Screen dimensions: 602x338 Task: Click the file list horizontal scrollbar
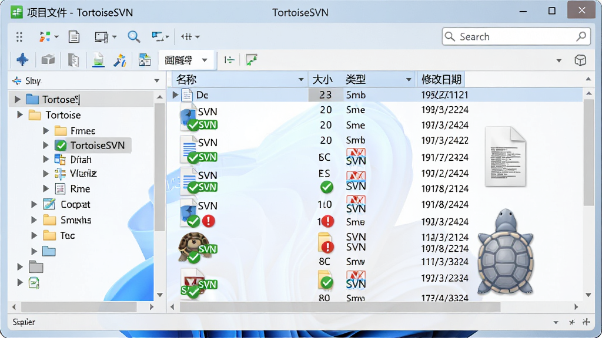click(x=340, y=306)
